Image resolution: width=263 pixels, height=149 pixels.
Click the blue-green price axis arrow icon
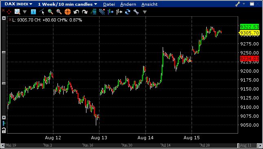(4, 123)
